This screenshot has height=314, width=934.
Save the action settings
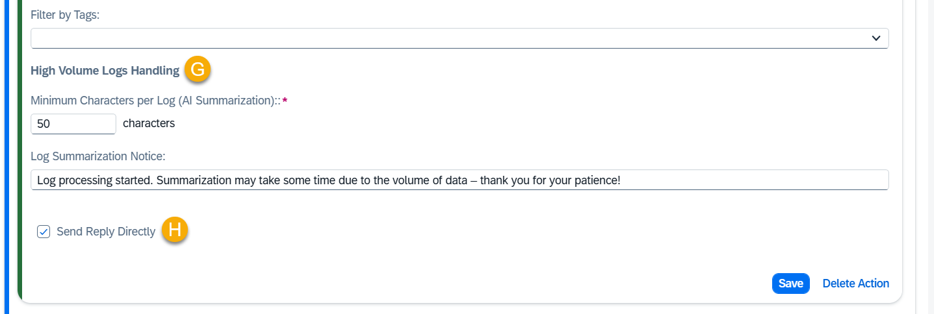[x=790, y=284]
